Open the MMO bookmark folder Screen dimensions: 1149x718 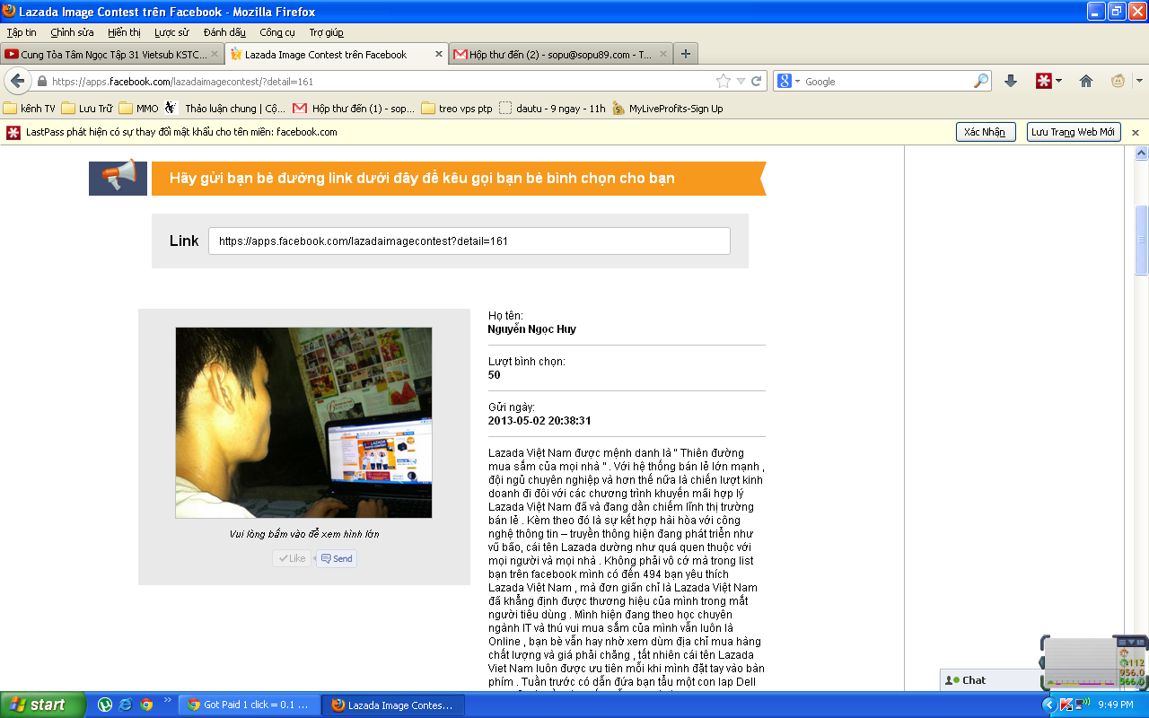tap(138, 109)
